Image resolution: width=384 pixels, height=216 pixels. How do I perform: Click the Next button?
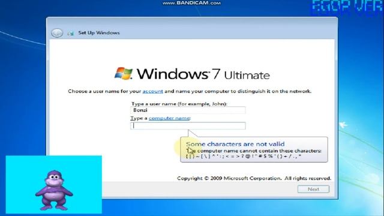click(313, 189)
